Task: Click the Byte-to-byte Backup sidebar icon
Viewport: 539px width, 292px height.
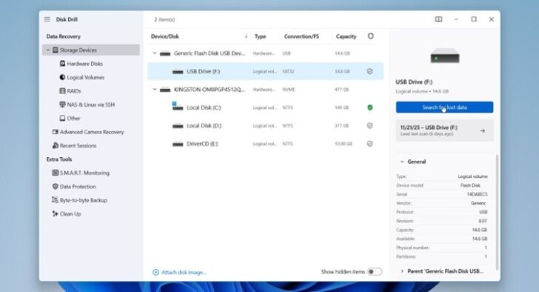Action: 55,200
